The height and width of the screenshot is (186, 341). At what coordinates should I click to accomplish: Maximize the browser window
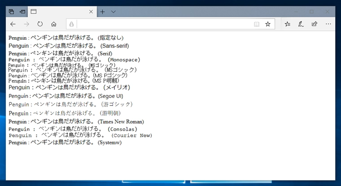pyautogui.click(x=312, y=12)
